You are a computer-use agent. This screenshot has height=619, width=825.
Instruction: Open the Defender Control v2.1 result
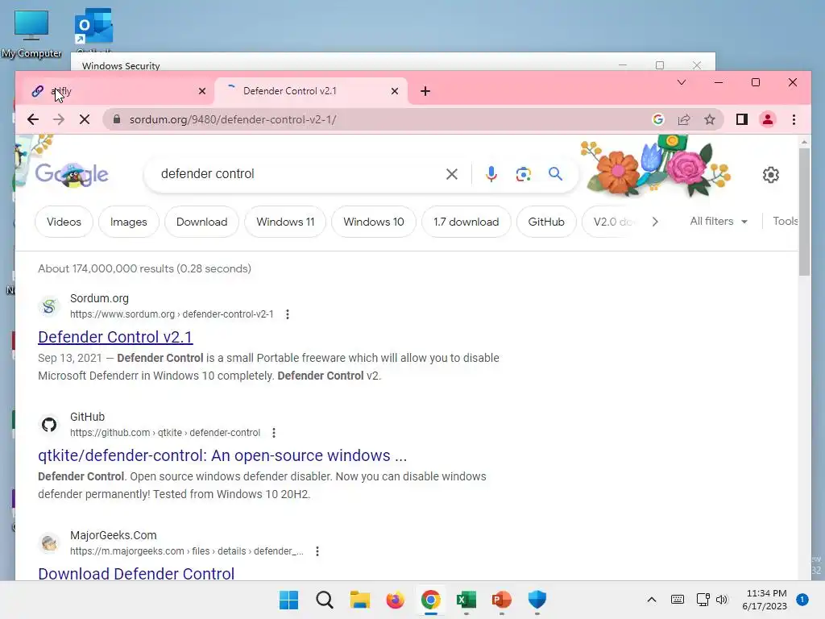point(115,337)
